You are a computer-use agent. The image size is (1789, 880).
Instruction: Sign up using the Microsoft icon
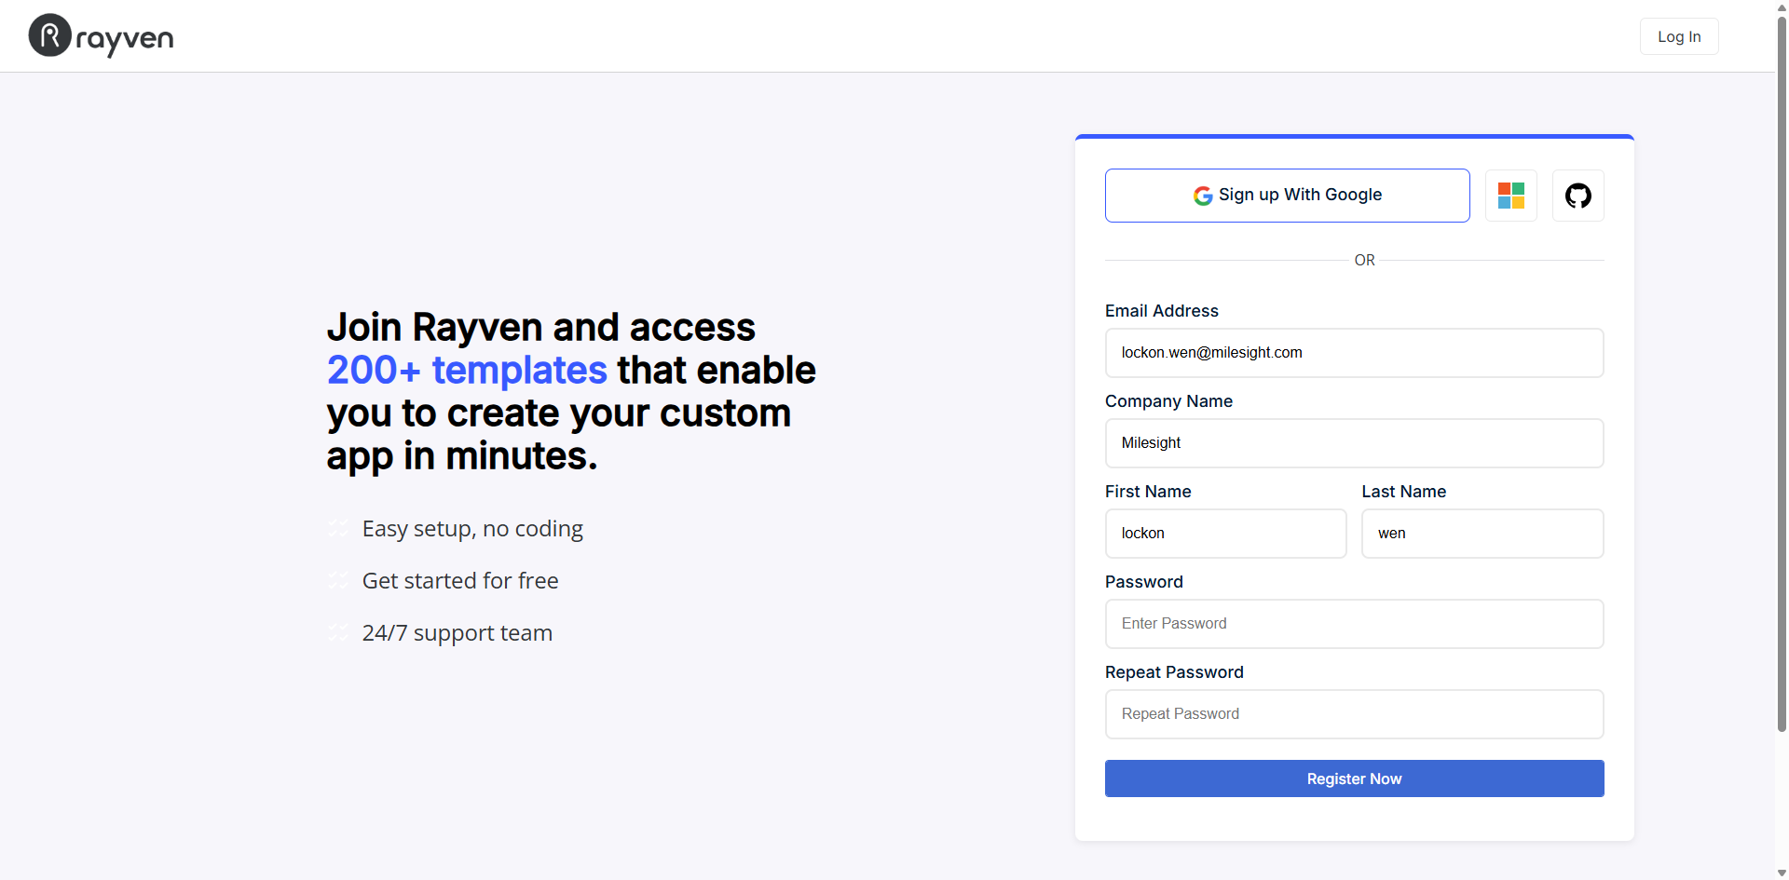tap(1510, 196)
